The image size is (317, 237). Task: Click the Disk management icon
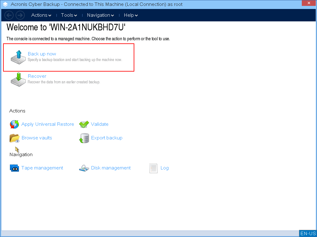pyautogui.click(x=84, y=168)
